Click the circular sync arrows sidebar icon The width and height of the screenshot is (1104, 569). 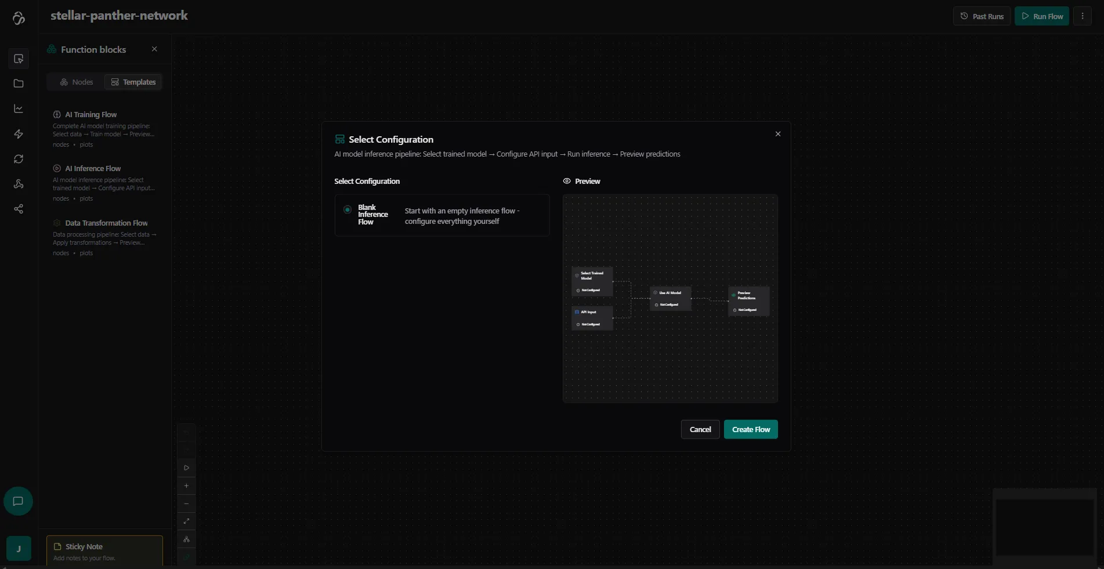(19, 159)
